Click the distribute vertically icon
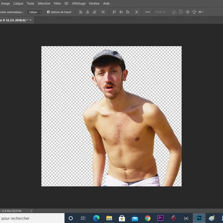The height and width of the screenshot is (223, 223). tap(103, 12)
